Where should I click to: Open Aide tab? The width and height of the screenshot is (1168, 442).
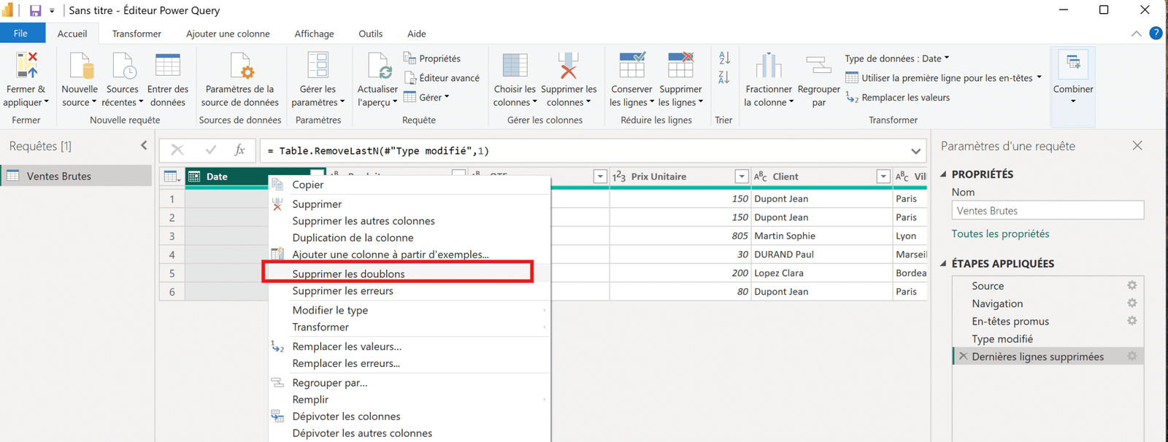[417, 34]
